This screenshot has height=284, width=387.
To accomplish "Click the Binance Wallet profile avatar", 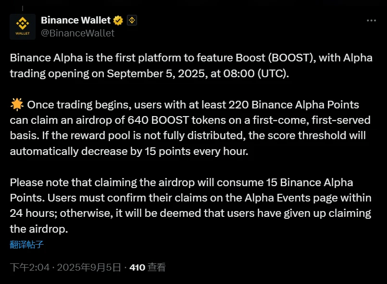I will coord(23,26).
